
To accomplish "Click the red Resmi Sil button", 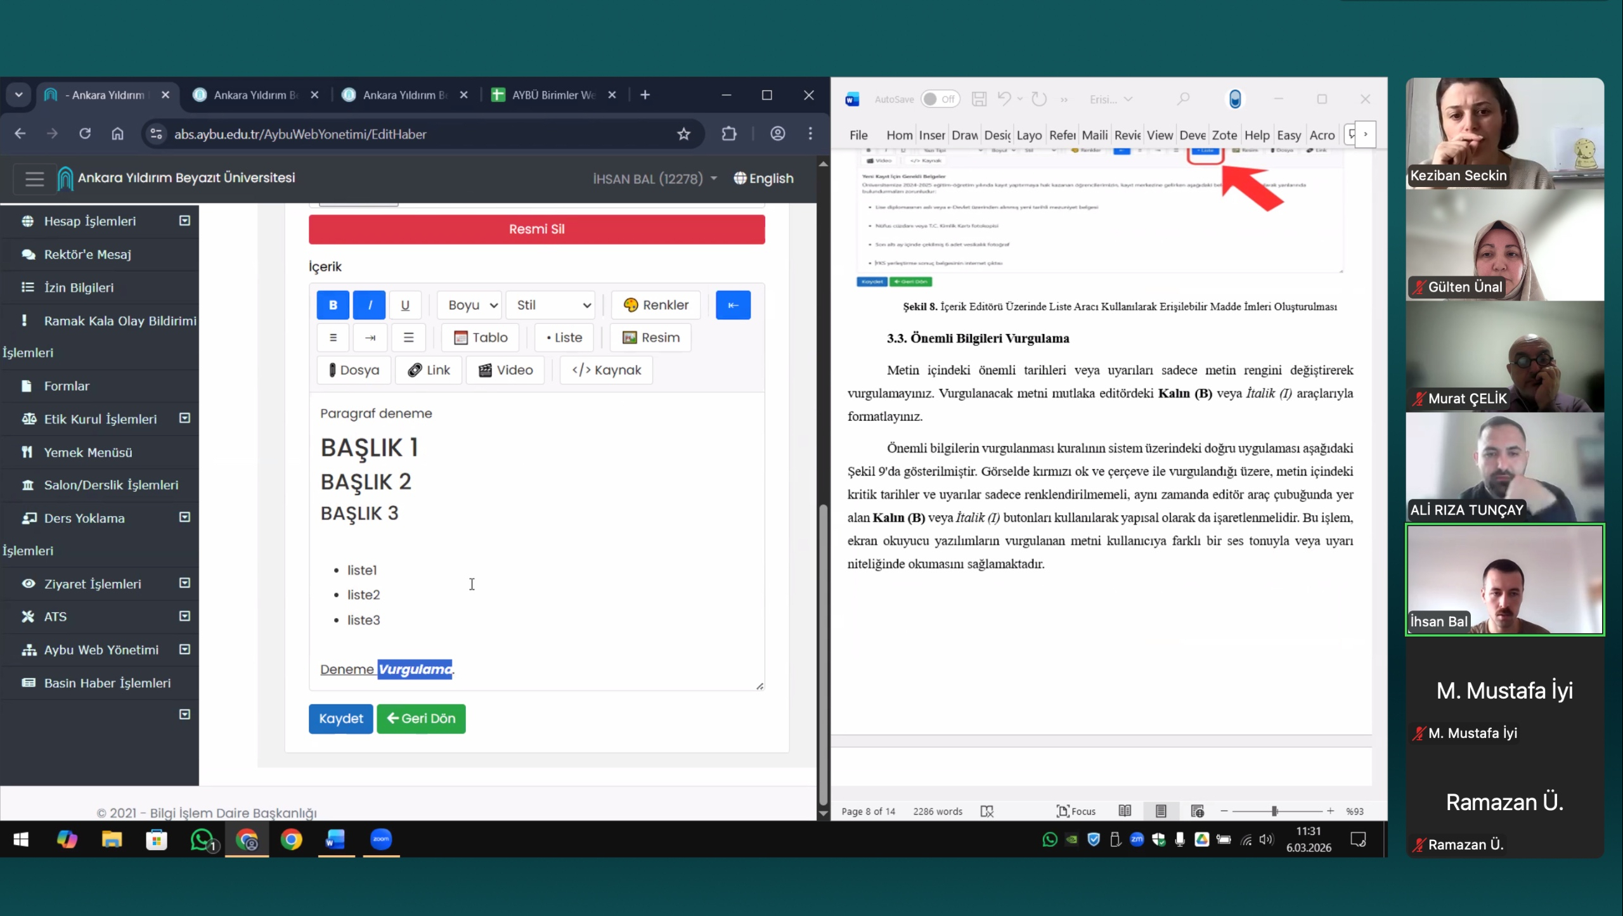I will [536, 229].
